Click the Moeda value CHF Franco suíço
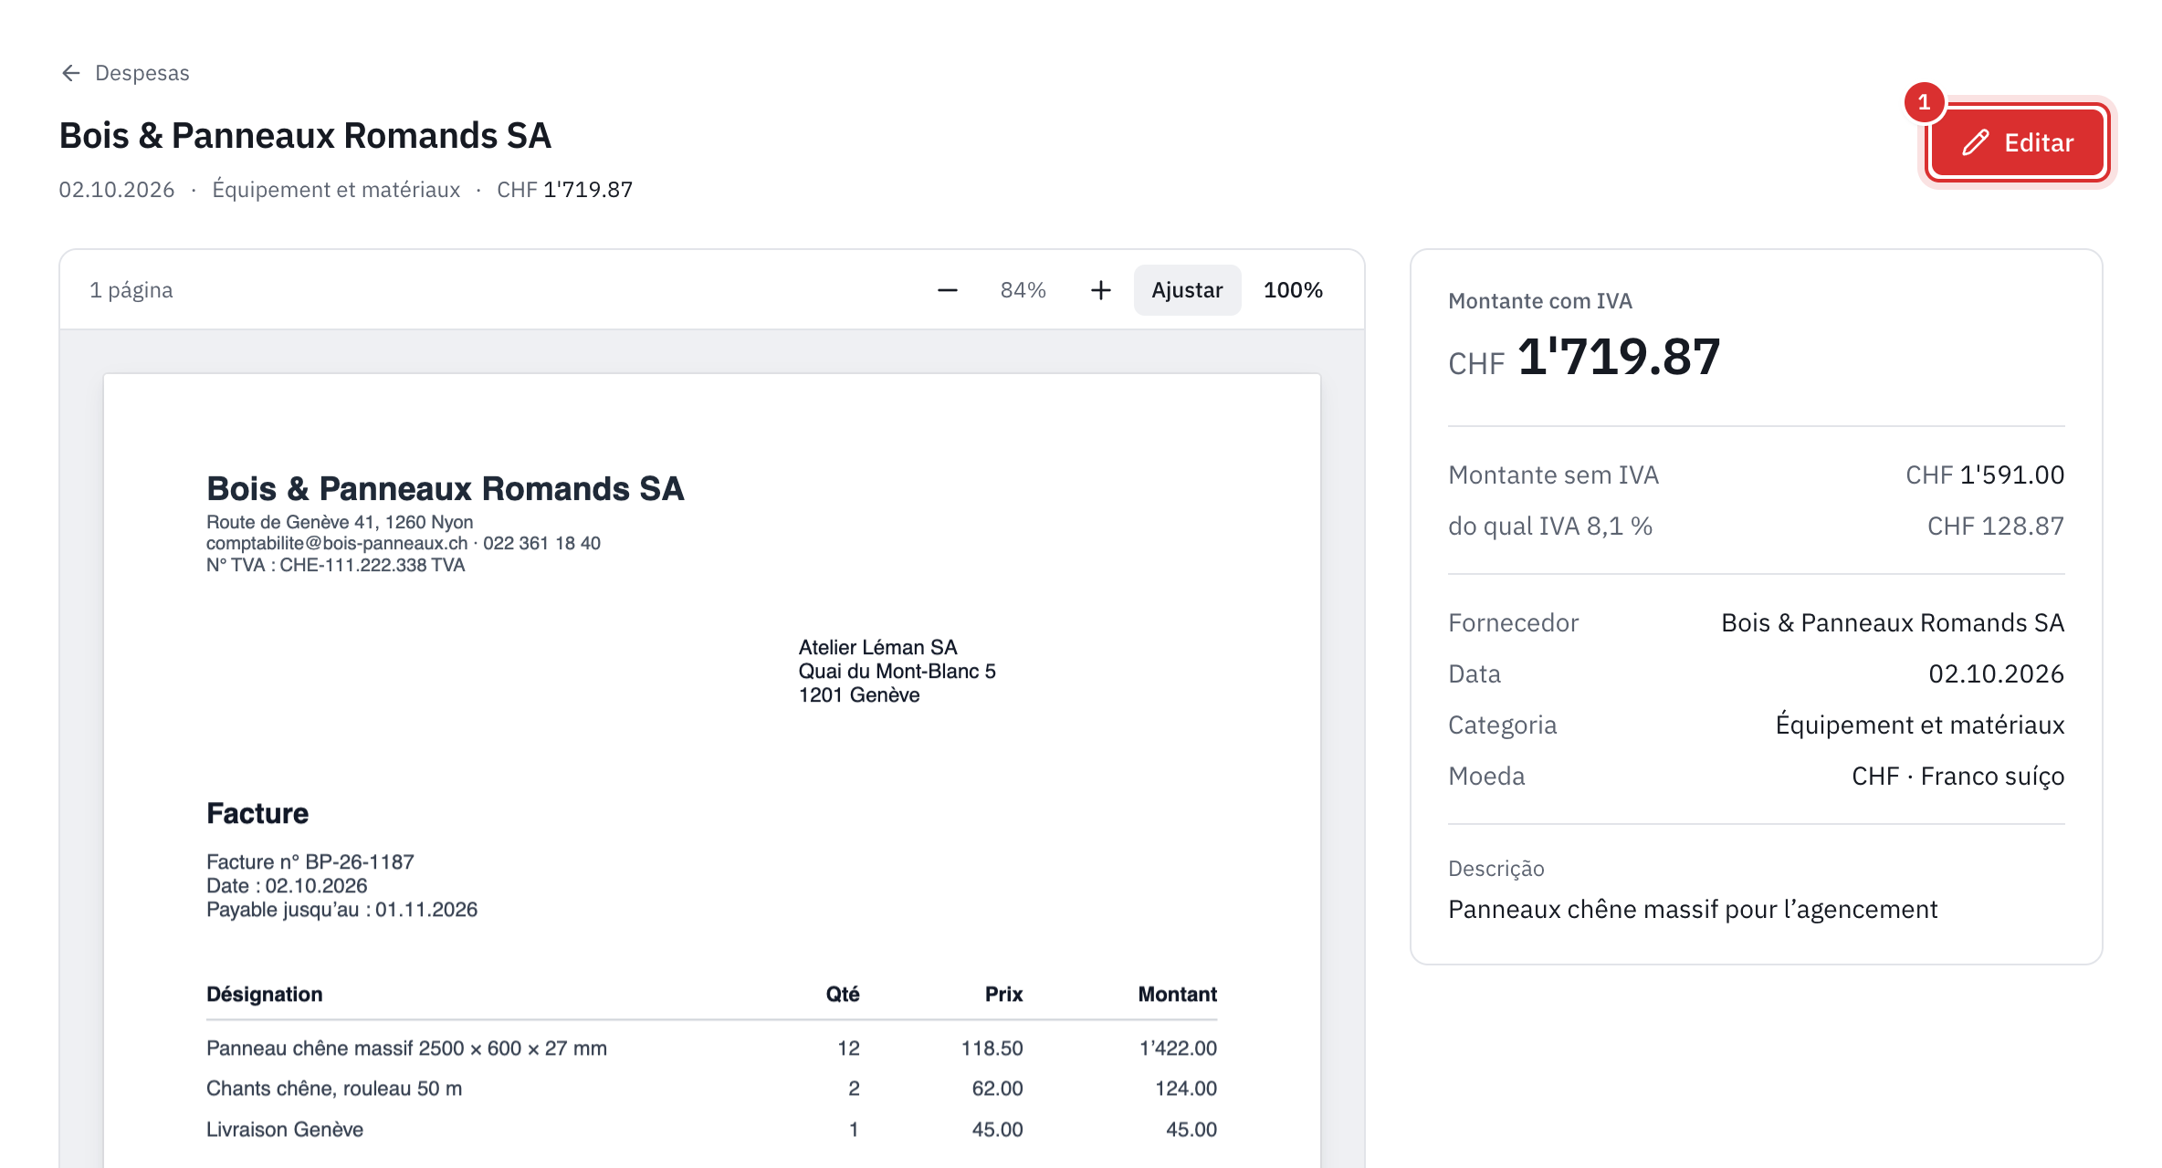The height and width of the screenshot is (1168, 2162). pyautogui.click(x=1958, y=776)
